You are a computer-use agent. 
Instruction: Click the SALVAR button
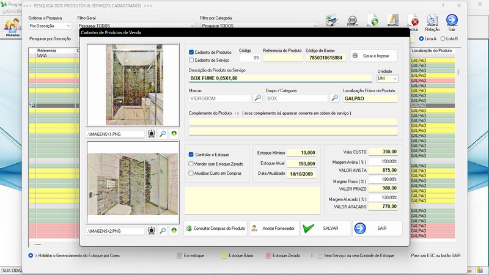tap(325, 228)
